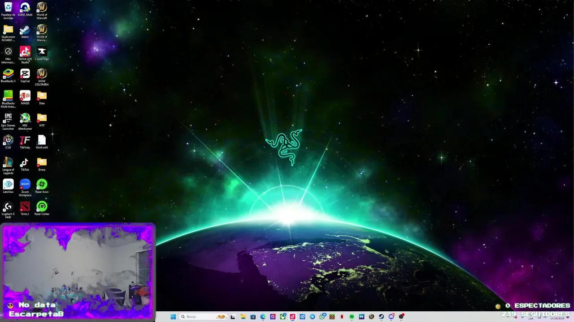Open Microsoft Edge from the taskbar
The height and width of the screenshot is (322, 574).
[263, 317]
